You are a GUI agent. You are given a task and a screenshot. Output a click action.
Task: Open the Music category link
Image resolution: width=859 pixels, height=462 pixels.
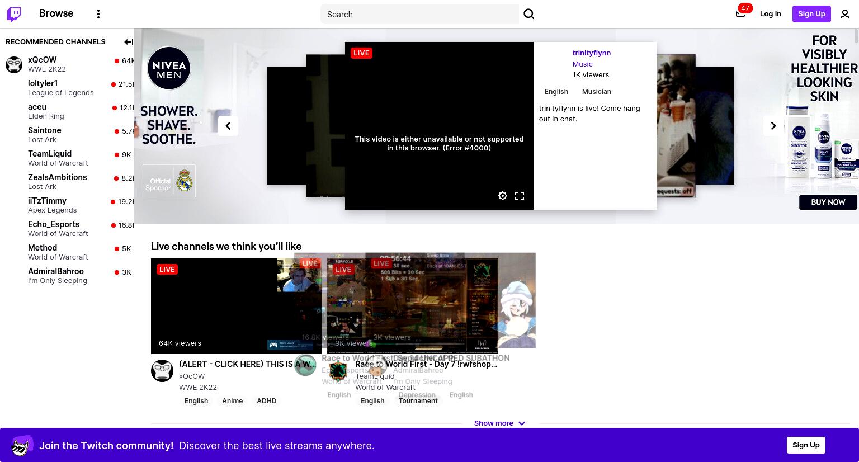coord(582,64)
